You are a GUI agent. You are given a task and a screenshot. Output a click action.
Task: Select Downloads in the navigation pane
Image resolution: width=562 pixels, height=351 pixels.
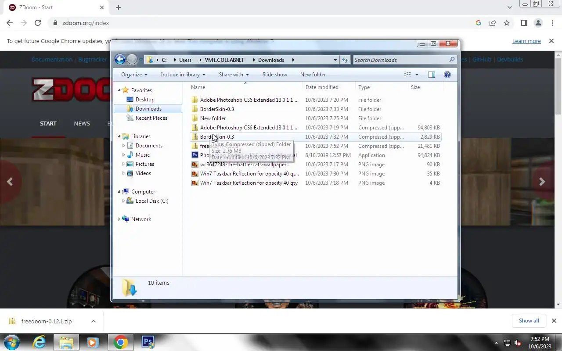pos(148,109)
